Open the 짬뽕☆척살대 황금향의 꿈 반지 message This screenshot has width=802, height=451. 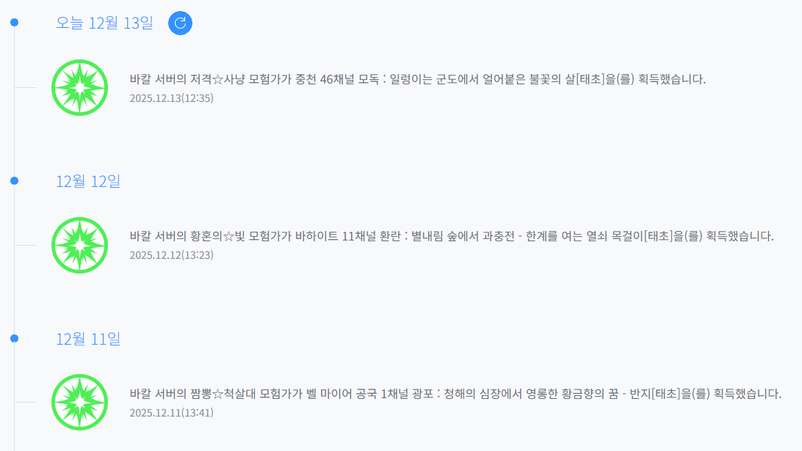[455, 394]
